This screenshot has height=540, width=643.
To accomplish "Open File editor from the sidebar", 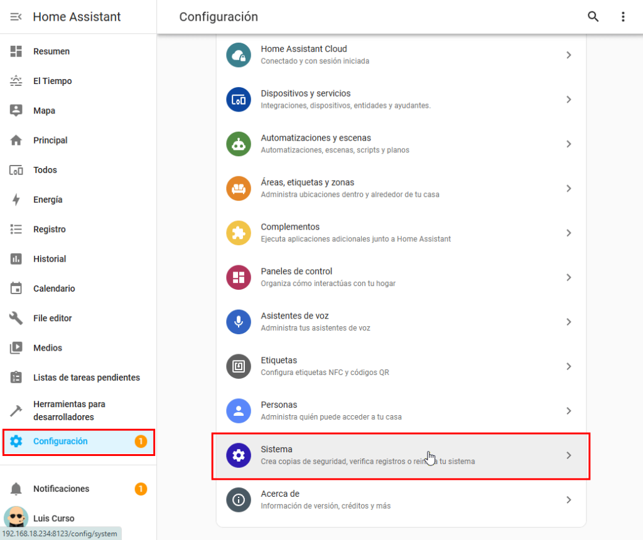I will (x=52, y=318).
